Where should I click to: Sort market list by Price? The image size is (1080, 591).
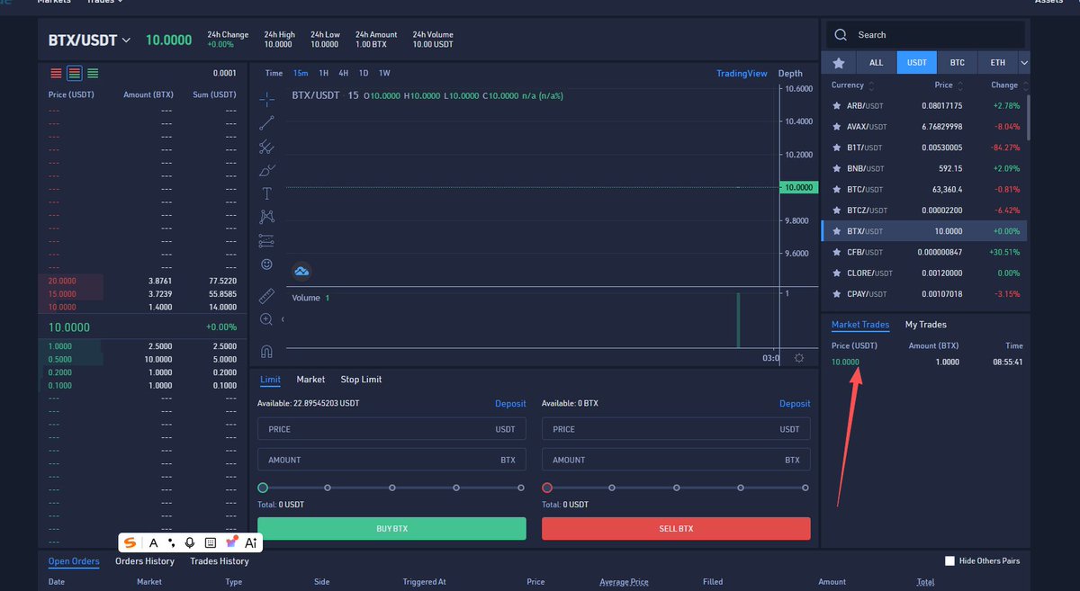(x=949, y=85)
